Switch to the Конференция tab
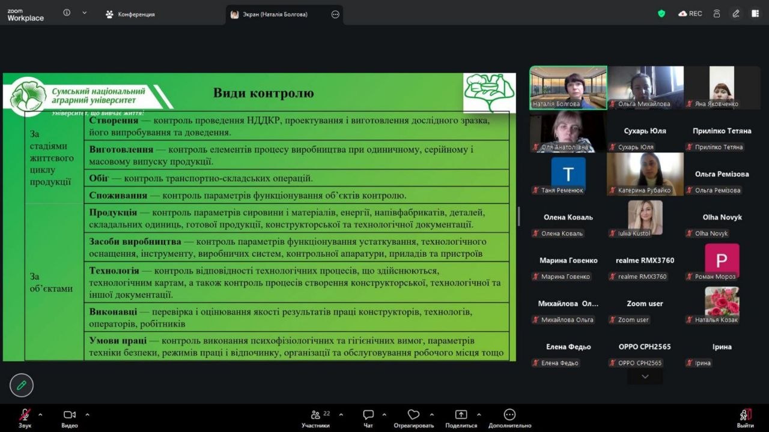Viewport: 769px width, 432px height. coord(130,14)
